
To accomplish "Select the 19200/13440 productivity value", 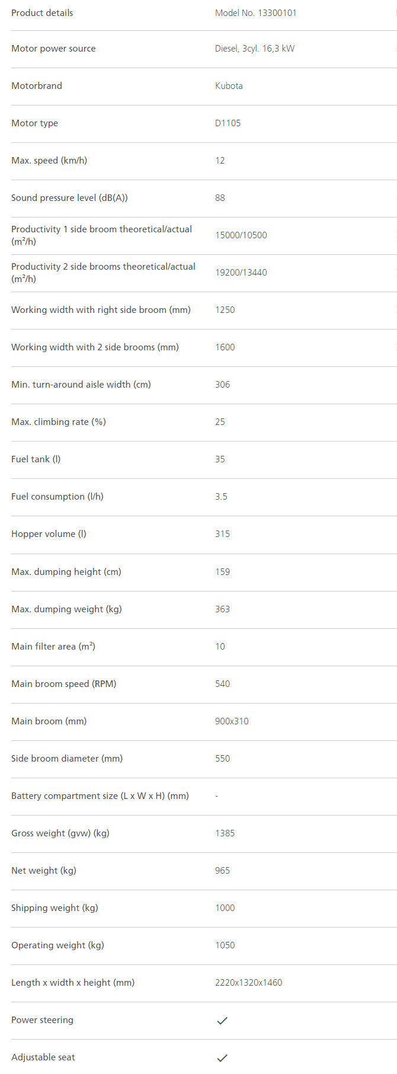I will tap(241, 273).
